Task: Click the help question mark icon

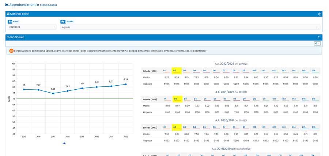Action: click(319, 14)
